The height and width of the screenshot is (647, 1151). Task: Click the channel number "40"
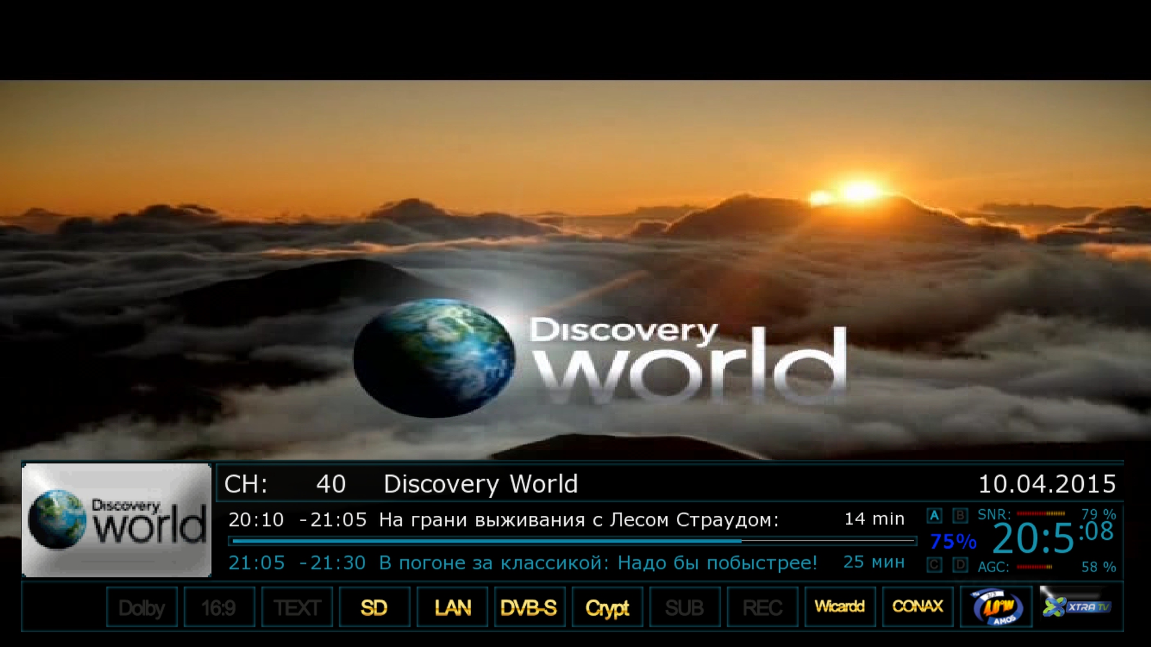331,484
